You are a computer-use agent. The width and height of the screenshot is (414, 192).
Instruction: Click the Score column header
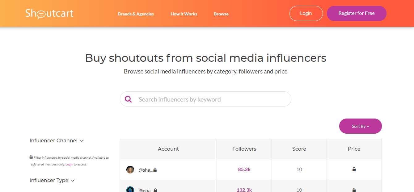(299, 149)
